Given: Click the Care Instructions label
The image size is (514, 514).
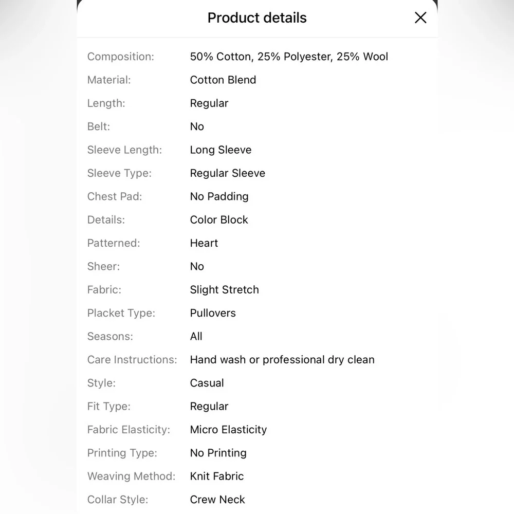Looking at the screenshot, I should pyautogui.click(x=132, y=360).
